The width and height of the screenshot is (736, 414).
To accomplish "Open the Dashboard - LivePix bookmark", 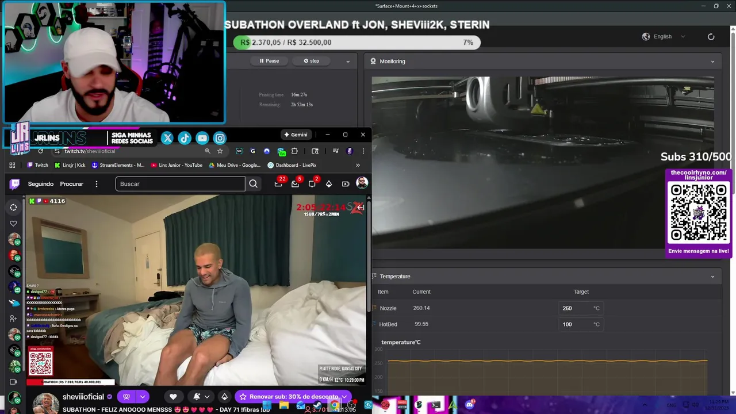I will [292, 165].
